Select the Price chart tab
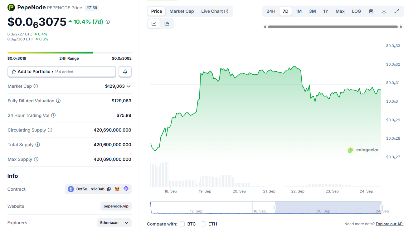 pos(157,11)
